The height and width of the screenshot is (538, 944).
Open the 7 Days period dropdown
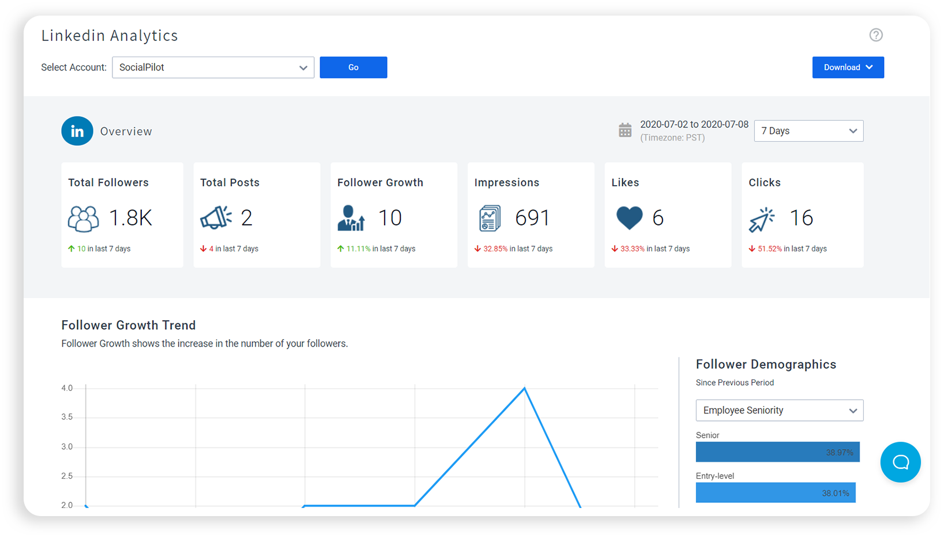[808, 131]
